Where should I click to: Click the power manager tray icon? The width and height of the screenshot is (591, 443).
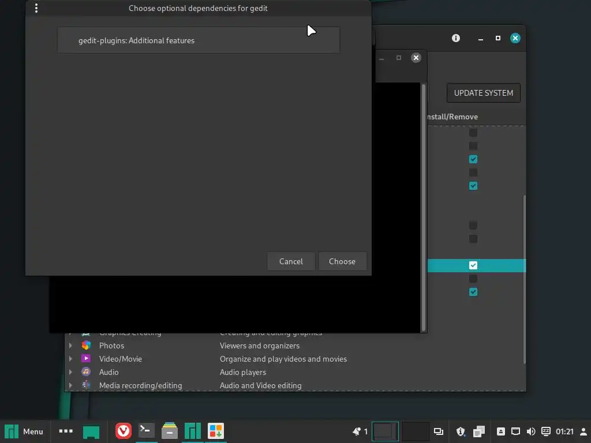tap(546, 431)
